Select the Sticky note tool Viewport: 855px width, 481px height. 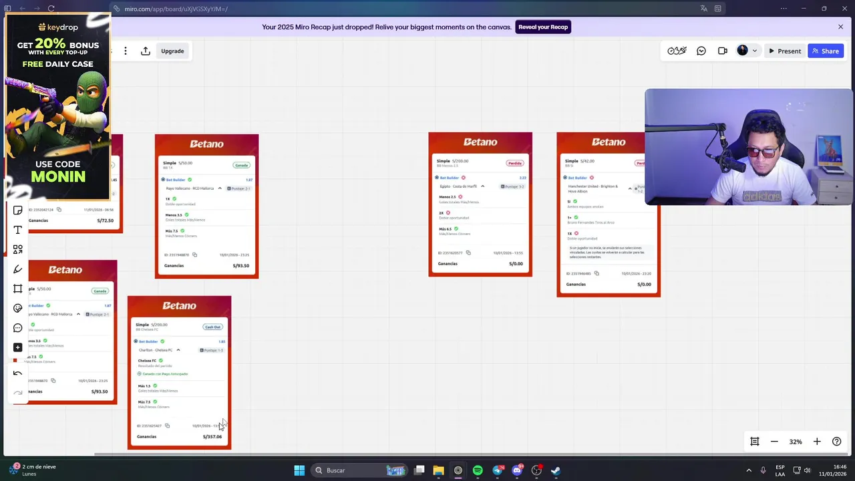click(18, 210)
